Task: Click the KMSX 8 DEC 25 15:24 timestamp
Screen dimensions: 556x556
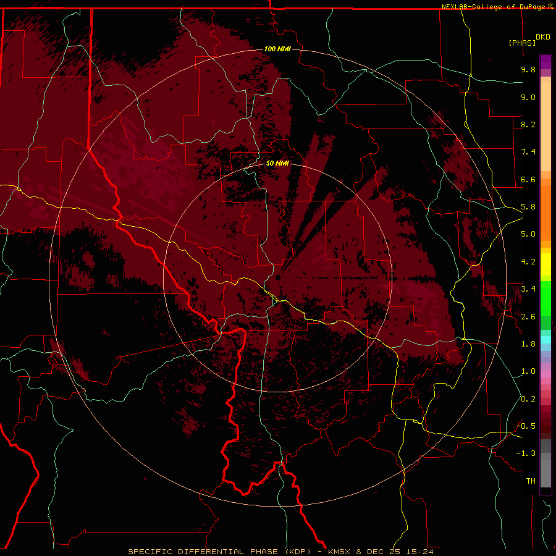Action: click(x=381, y=552)
